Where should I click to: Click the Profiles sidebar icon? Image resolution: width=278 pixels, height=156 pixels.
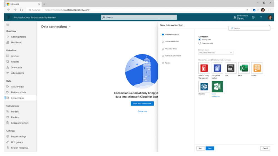point(8,117)
